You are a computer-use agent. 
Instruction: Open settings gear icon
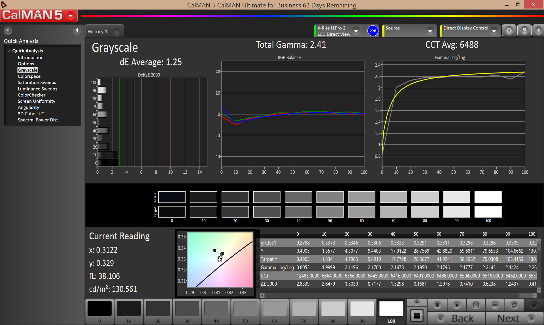pyautogui.click(x=509, y=31)
